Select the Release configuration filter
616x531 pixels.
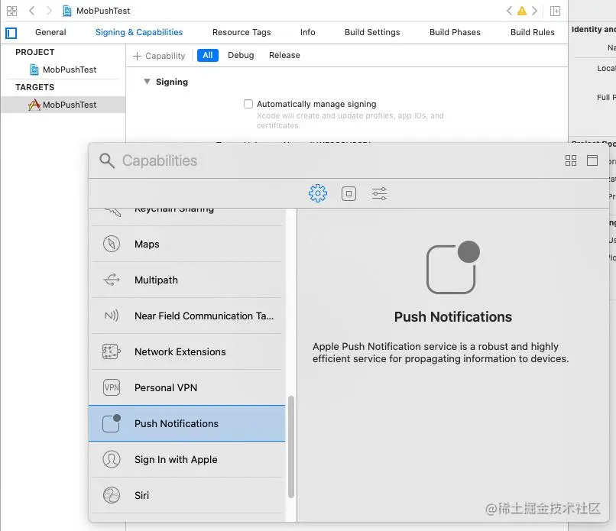coord(284,55)
